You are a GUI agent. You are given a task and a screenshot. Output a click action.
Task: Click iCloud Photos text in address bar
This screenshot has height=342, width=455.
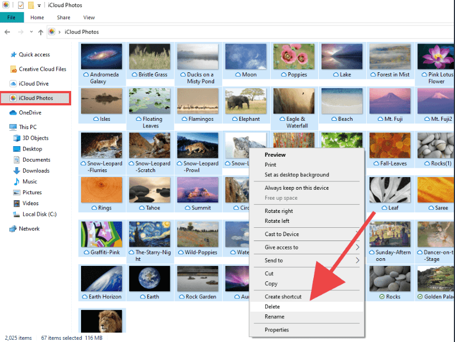click(x=82, y=32)
